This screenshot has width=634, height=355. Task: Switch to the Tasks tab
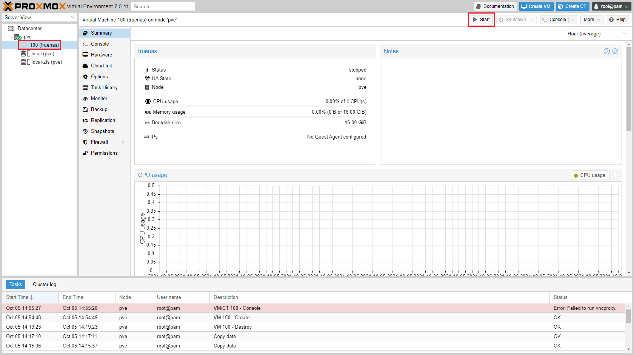(x=15, y=285)
